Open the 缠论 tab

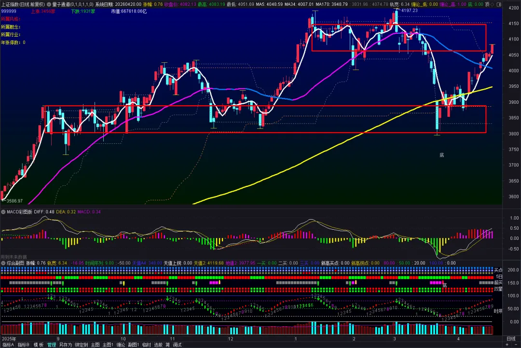[x=121, y=345]
